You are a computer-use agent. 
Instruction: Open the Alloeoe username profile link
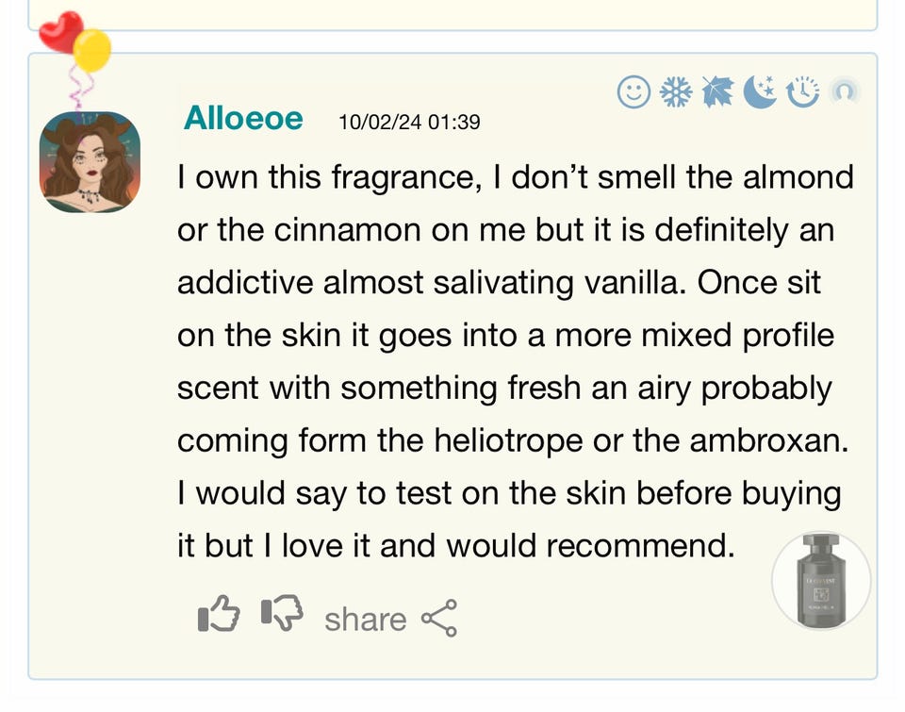243,119
